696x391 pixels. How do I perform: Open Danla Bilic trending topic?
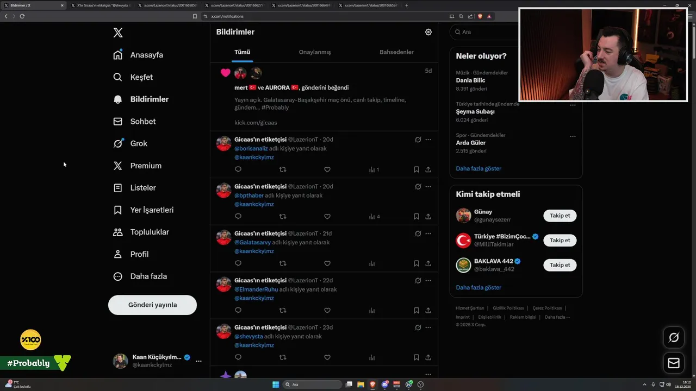[471, 80]
